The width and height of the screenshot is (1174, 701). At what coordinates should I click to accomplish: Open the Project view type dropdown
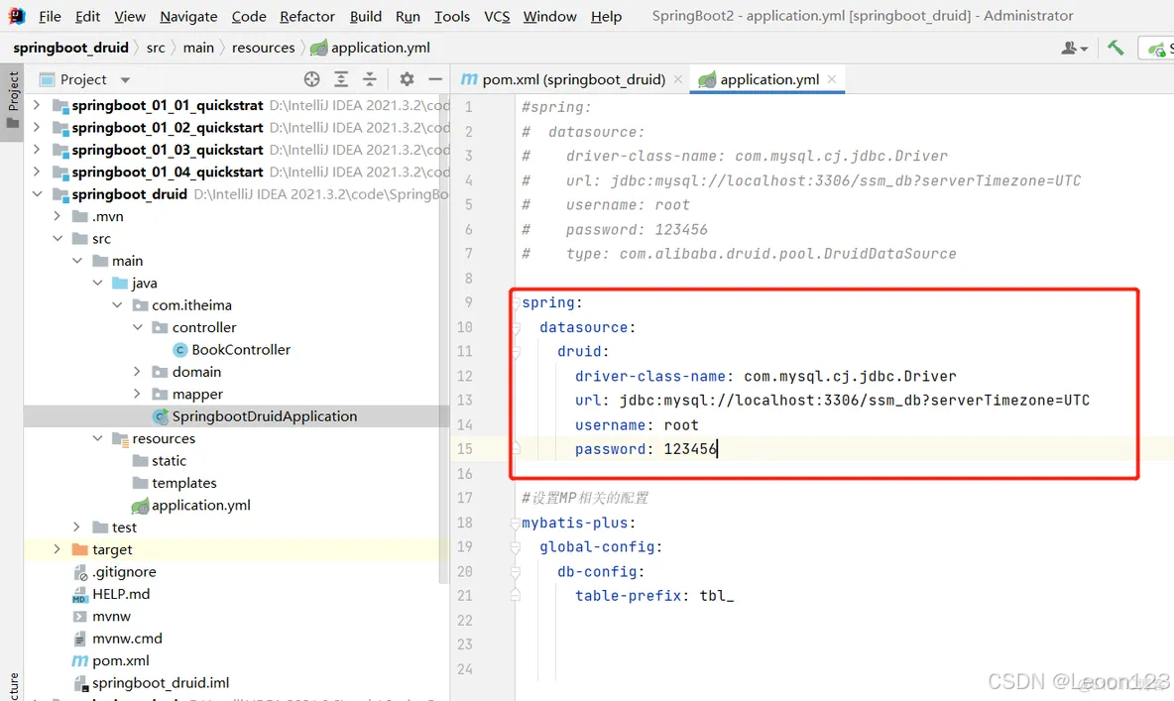click(125, 79)
